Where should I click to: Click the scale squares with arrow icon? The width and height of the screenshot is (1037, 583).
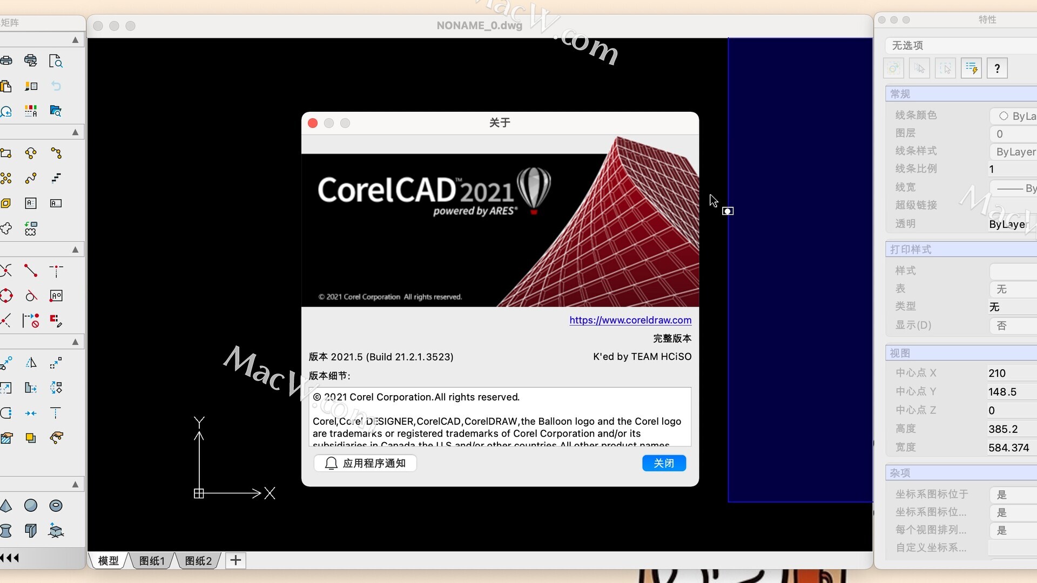pos(56,363)
